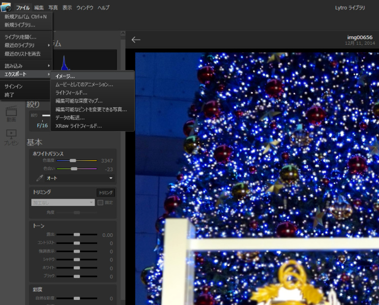
Task: Export ライトフィールド... option
Action: click(92, 93)
